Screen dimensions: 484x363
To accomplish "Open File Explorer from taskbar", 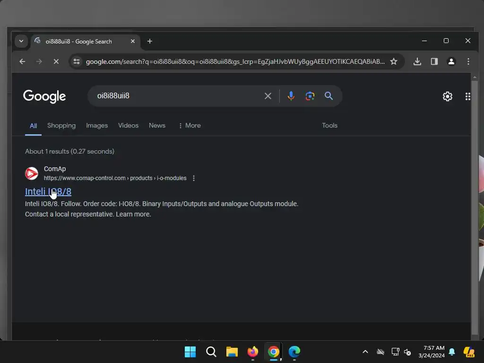I will click(x=232, y=352).
